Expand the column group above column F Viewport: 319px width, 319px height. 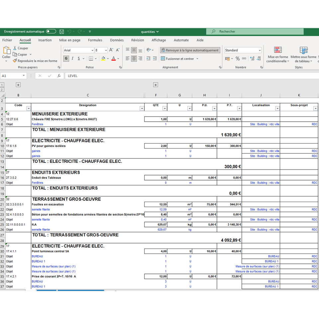pyautogui.click(x=155, y=85)
